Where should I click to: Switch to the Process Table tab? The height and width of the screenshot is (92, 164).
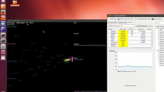[112, 22]
